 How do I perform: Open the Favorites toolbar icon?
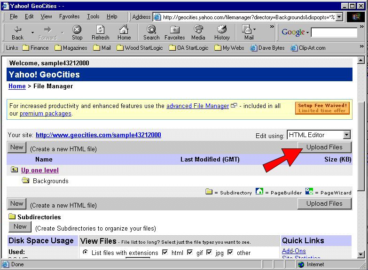coord(175,33)
